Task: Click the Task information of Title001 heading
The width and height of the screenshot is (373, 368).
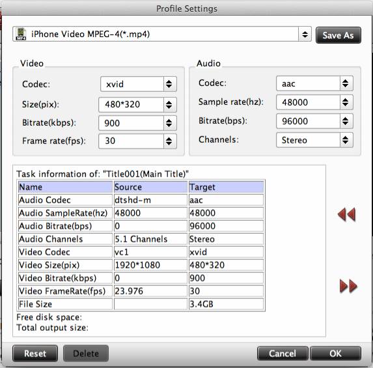Action: pos(103,174)
